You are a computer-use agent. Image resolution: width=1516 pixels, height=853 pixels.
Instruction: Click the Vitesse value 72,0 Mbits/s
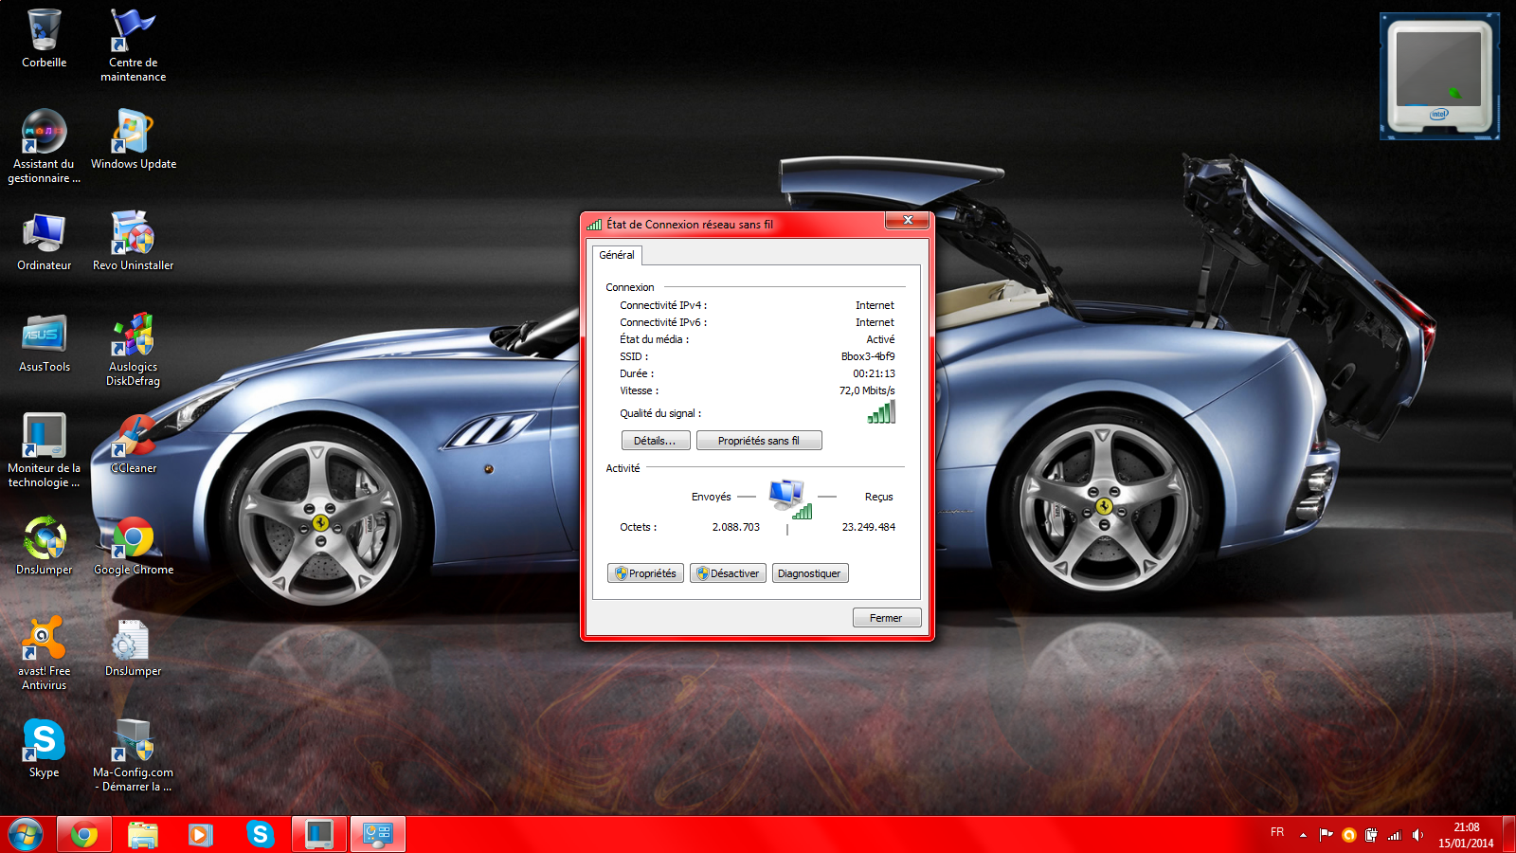pos(867,390)
